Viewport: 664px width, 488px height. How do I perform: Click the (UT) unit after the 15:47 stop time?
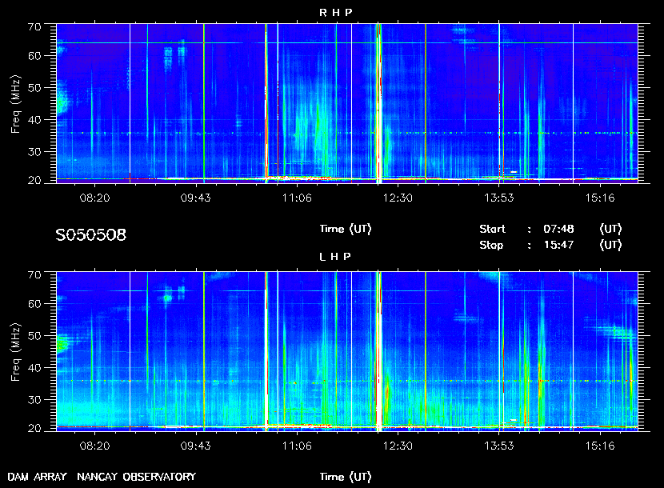[x=610, y=245]
